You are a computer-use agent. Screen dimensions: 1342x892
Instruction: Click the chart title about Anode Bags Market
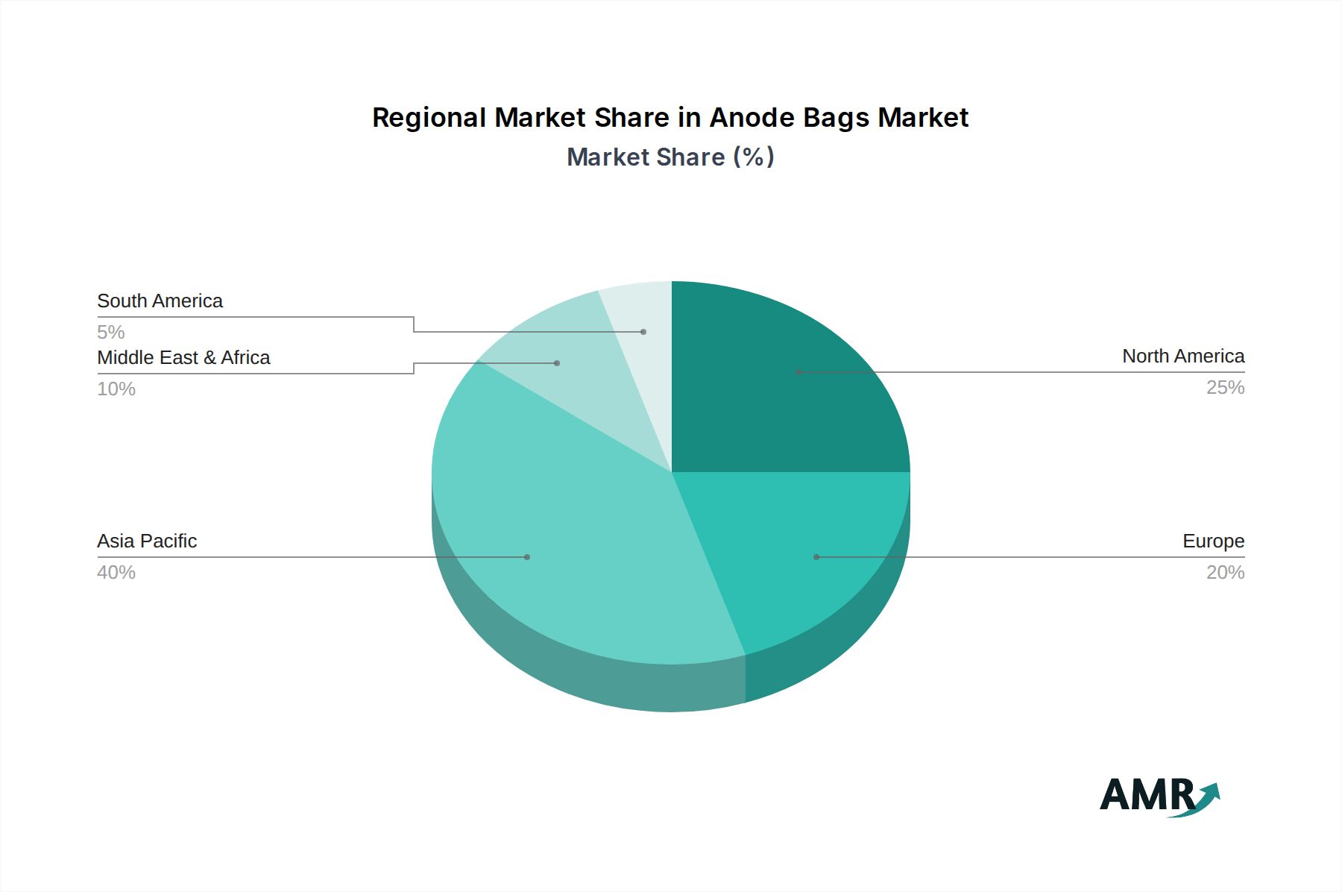670,118
